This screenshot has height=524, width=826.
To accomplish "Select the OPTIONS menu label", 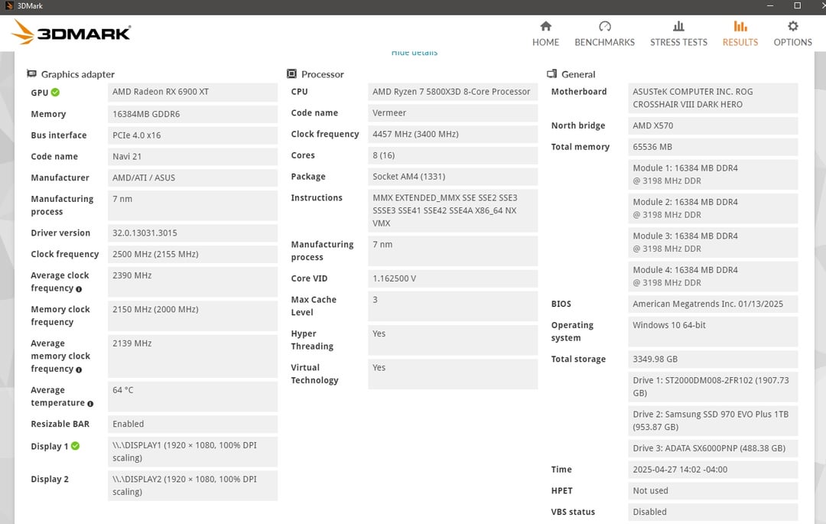I will click(793, 42).
